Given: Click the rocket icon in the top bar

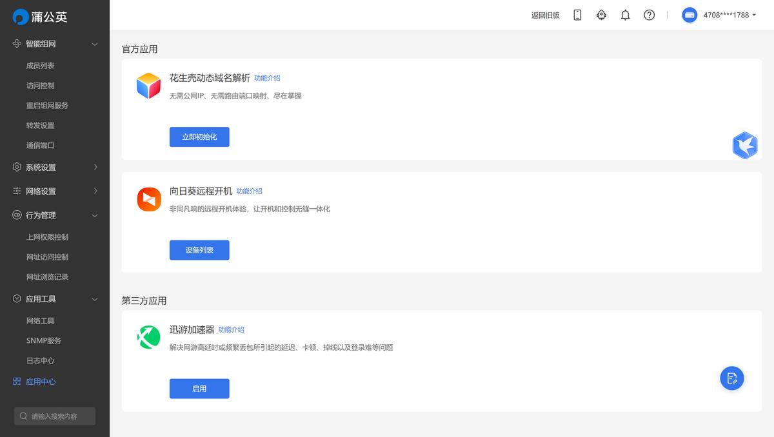Looking at the screenshot, I should click(601, 14).
